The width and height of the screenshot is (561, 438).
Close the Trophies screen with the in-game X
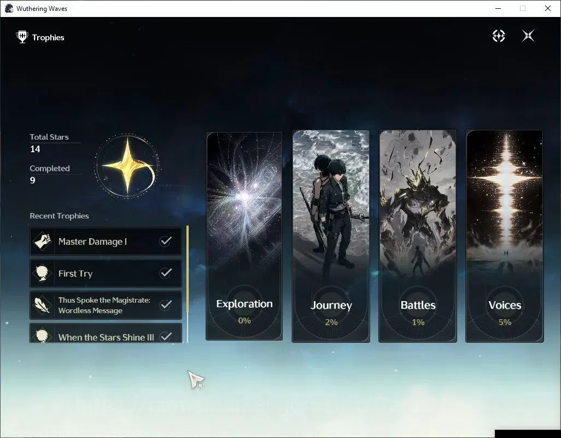pyautogui.click(x=528, y=36)
